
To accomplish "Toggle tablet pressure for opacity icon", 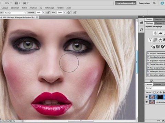I will click(48, 13).
